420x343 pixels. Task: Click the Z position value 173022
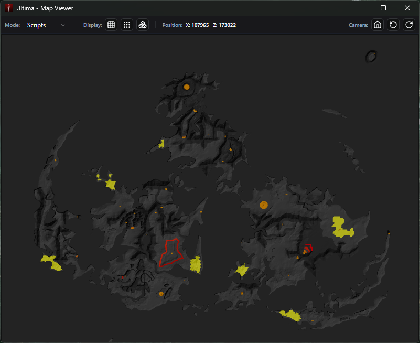[x=227, y=25]
